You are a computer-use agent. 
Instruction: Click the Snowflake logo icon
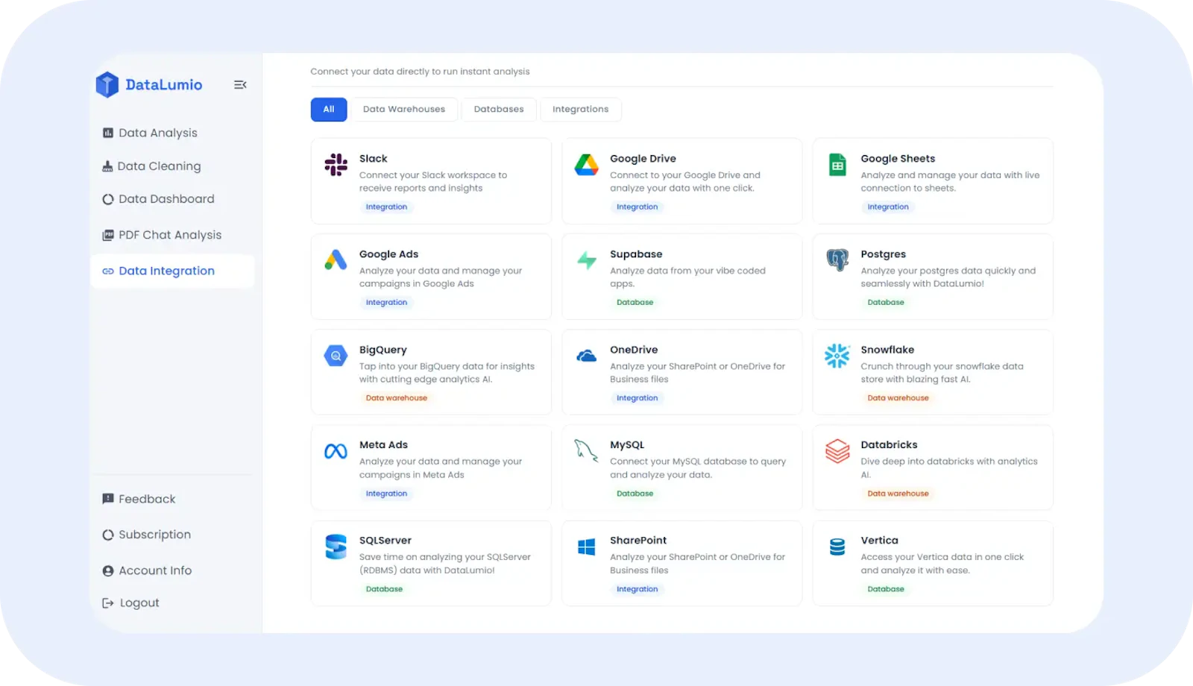[x=837, y=356]
